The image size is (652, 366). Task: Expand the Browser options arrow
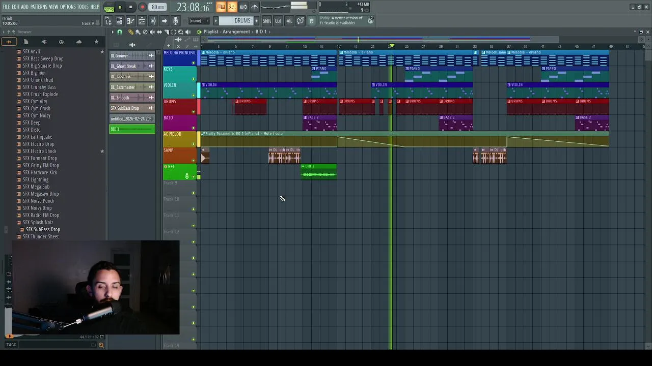[4, 32]
